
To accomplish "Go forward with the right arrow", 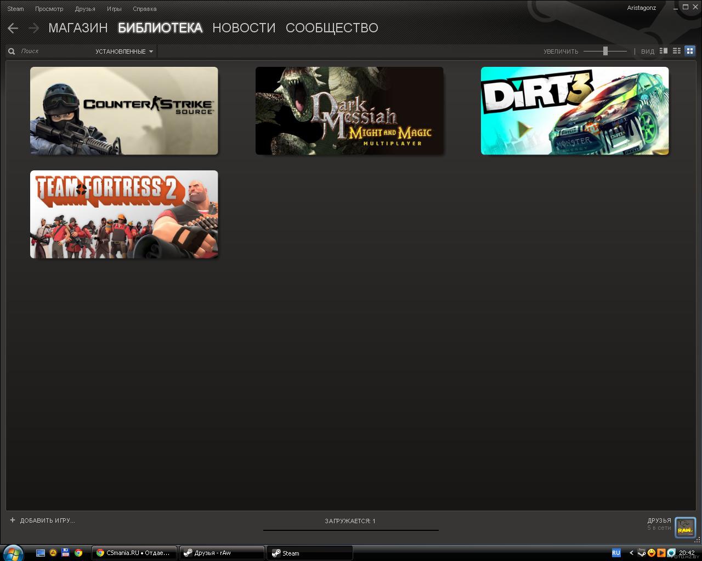I will click(x=33, y=28).
